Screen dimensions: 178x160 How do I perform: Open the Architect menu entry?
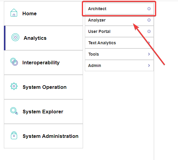[119, 9]
